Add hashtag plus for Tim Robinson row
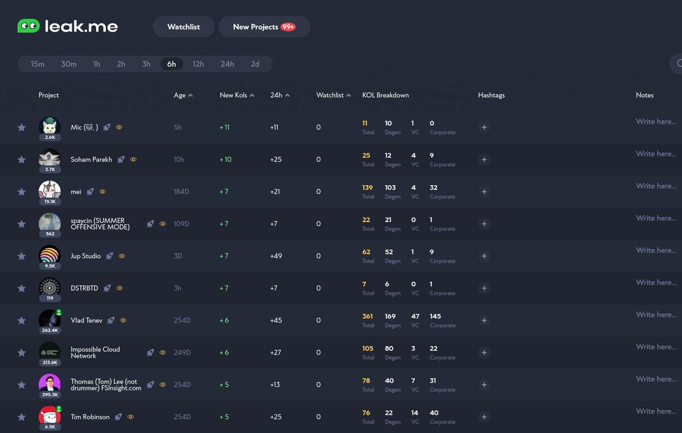 click(x=484, y=417)
